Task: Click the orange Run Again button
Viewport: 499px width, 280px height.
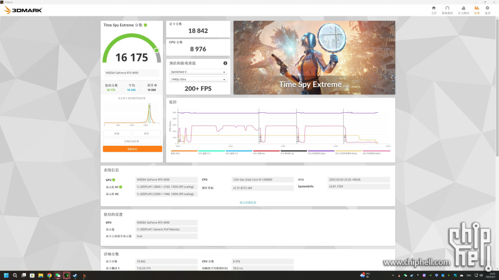Action: 132,149
